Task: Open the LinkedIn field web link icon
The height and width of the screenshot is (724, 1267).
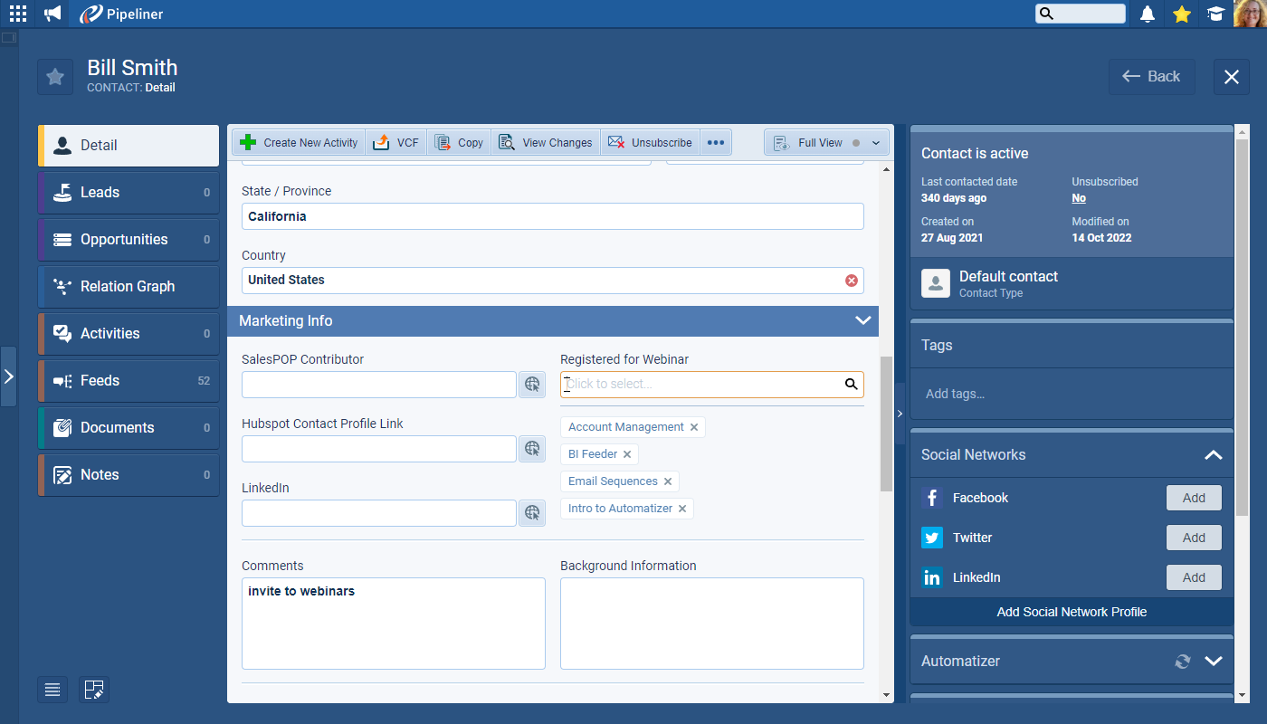Action: point(532,513)
